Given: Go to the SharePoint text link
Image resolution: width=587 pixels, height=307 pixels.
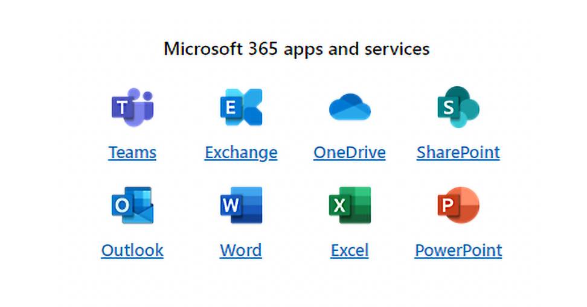Looking at the screenshot, I should pos(458,153).
